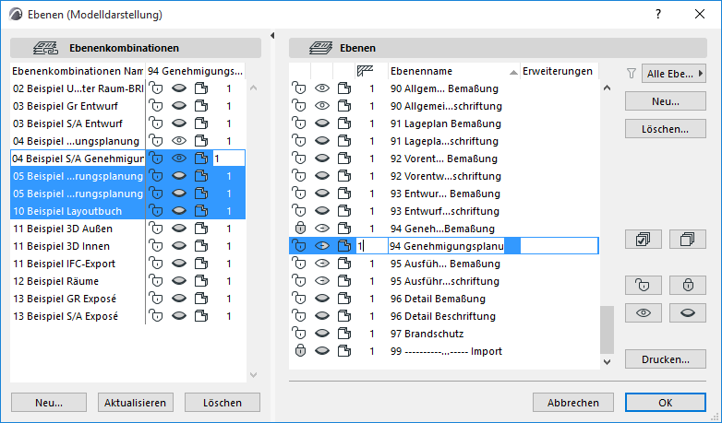Click the layers list vertical scrollbar thumb
722x423 pixels.
tap(606, 329)
